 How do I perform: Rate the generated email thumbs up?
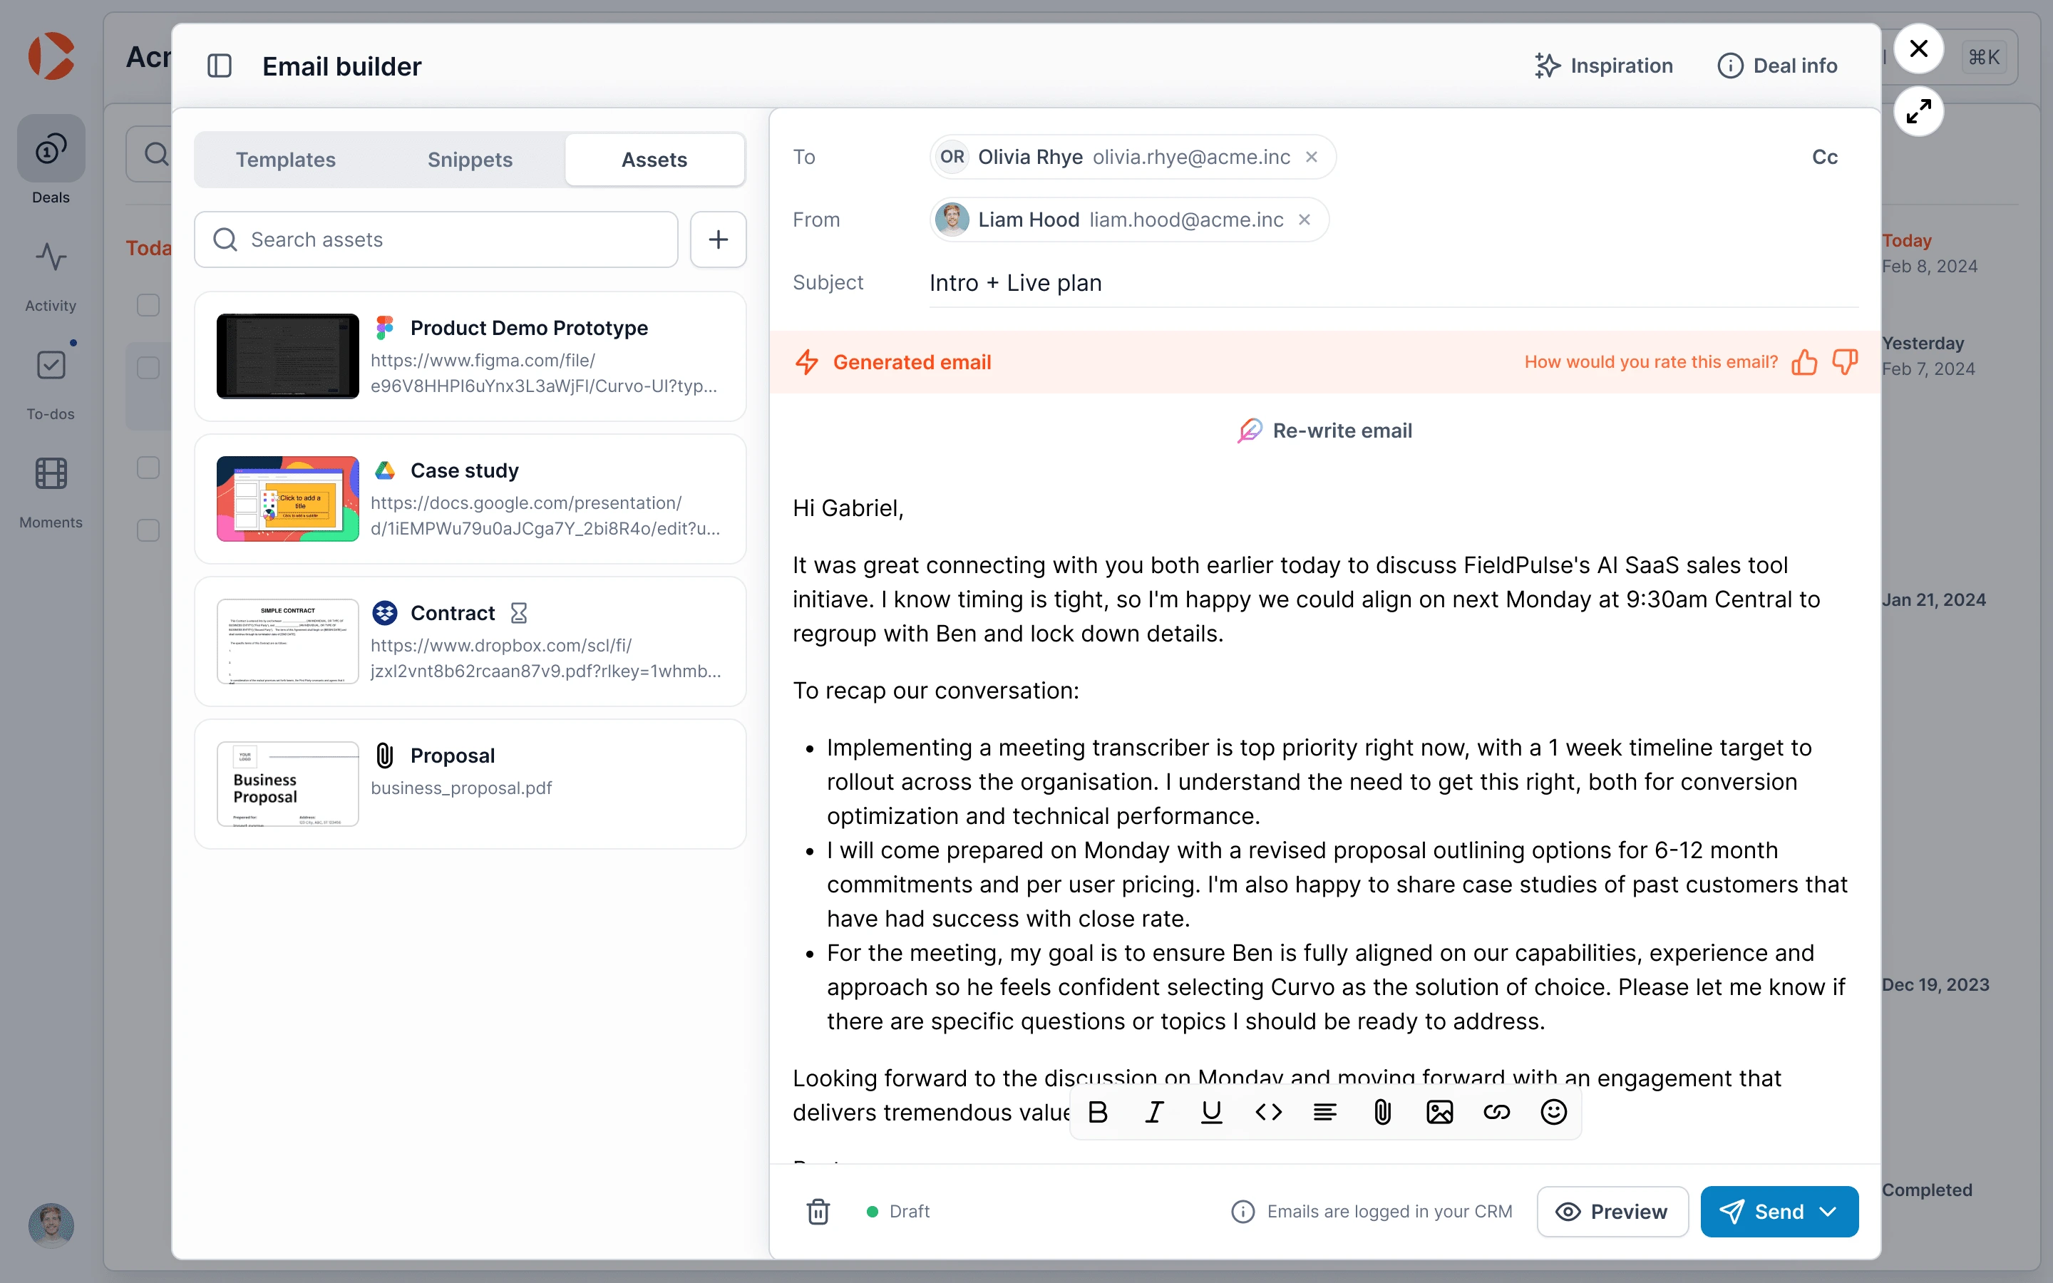pos(1804,362)
